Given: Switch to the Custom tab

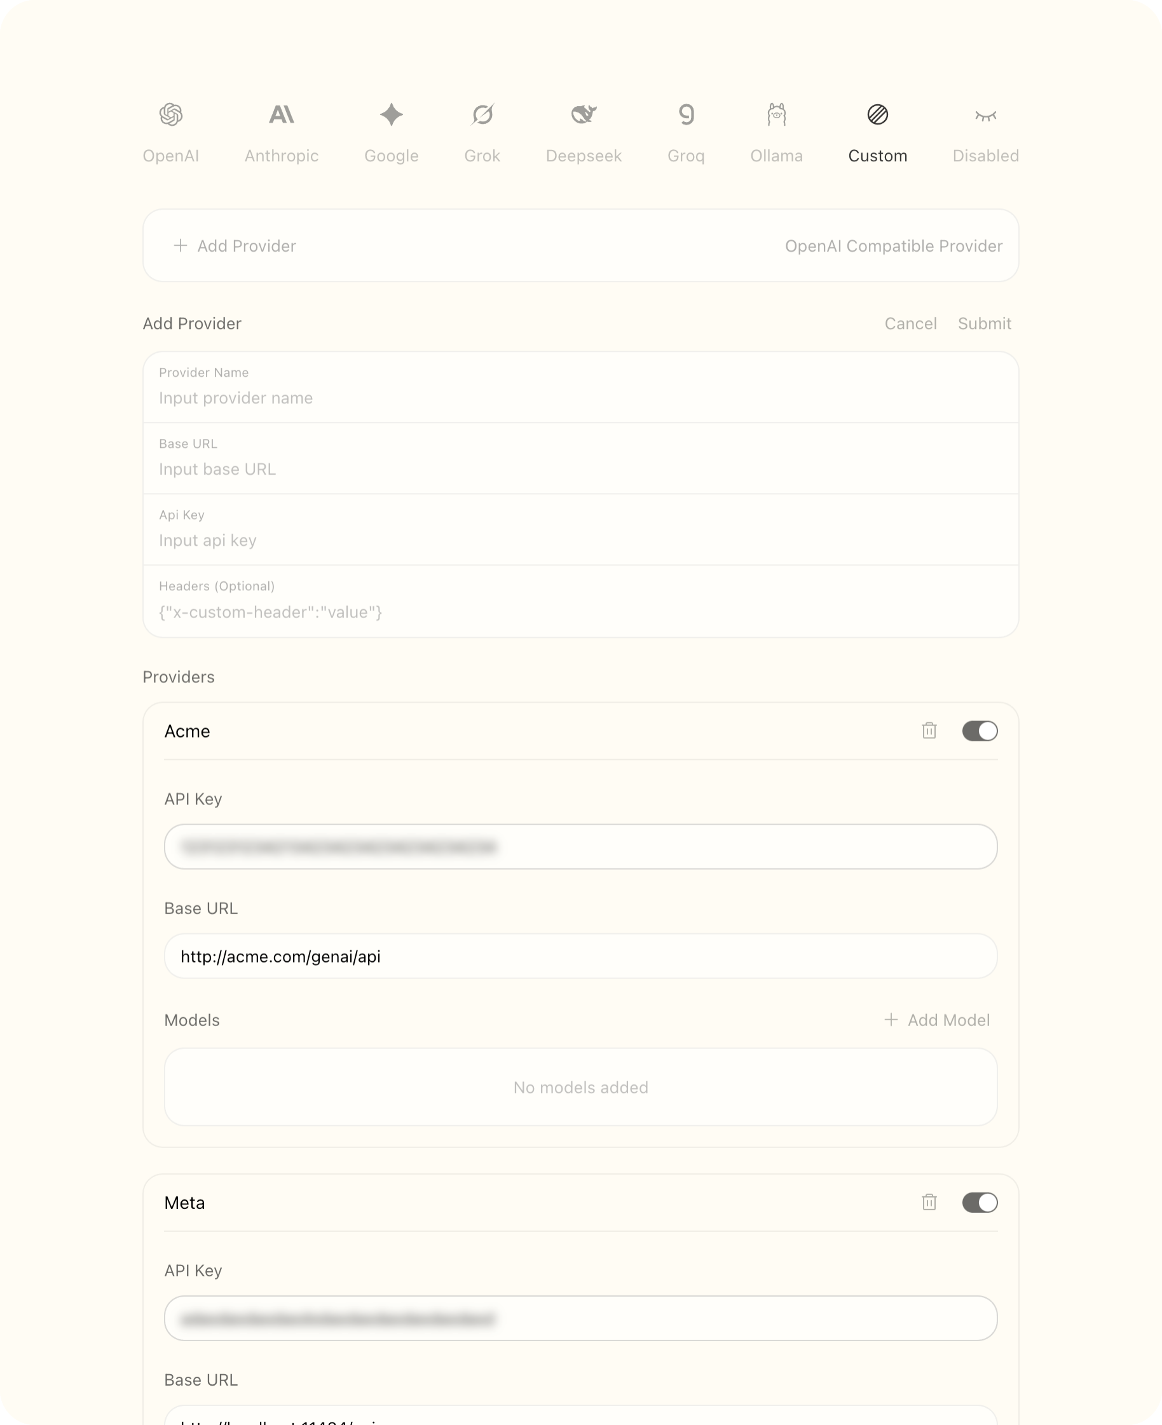Looking at the screenshot, I should click(x=877, y=156).
